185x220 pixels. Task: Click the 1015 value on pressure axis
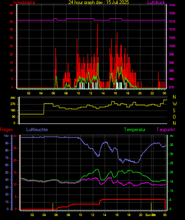point(172,21)
